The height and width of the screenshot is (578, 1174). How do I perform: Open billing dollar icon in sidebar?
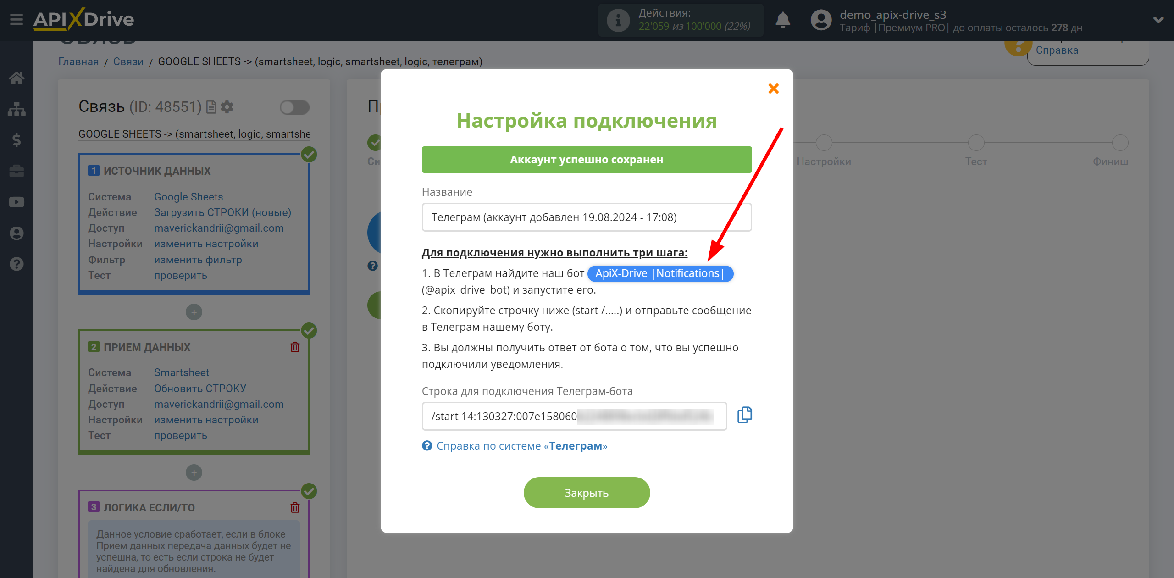pyautogui.click(x=17, y=140)
